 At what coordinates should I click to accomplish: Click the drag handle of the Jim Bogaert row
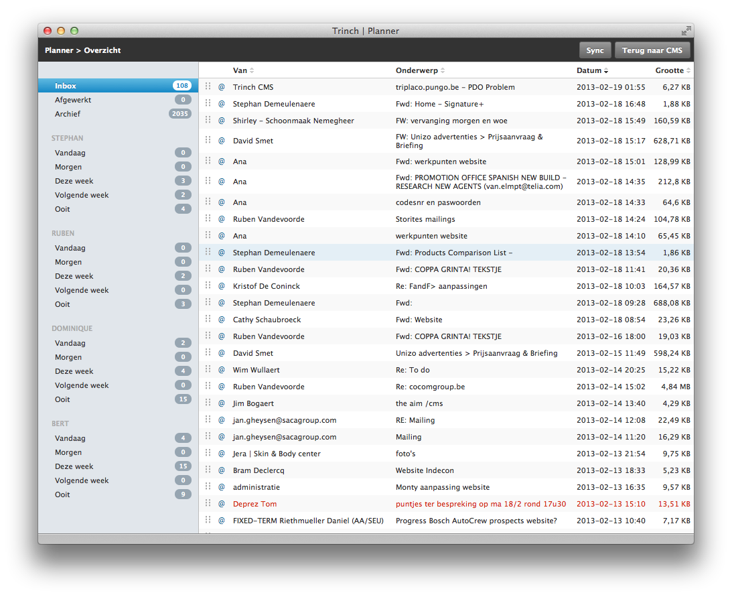click(208, 402)
